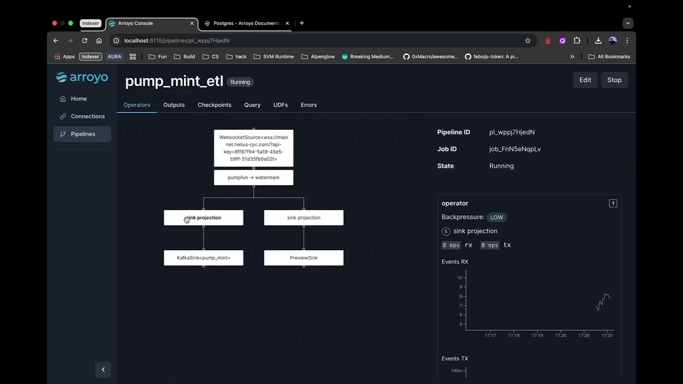Select the right sink projection node
683x384 pixels.
(304, 218)
